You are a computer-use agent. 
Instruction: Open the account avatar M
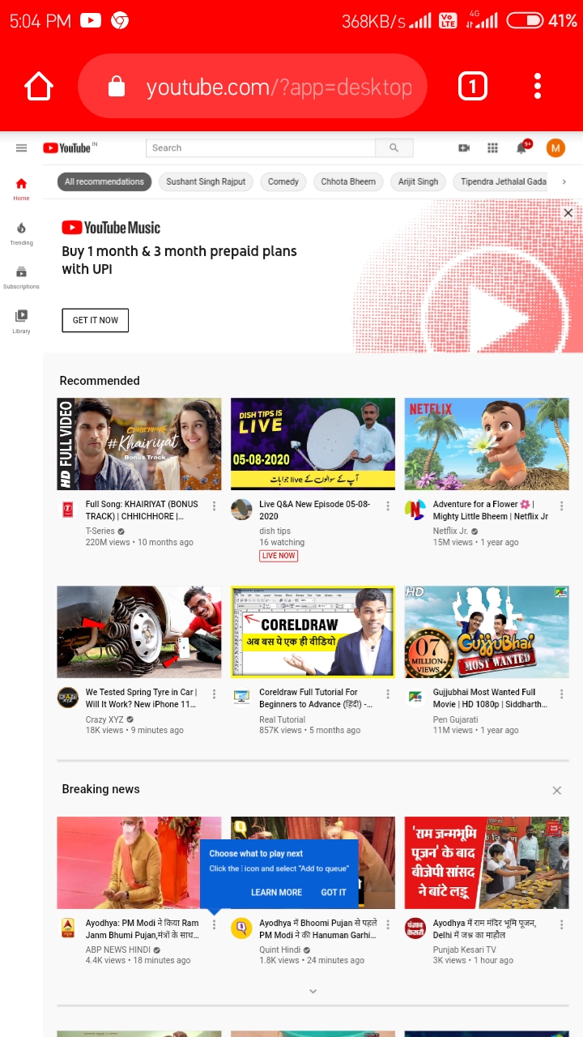click(555, 147)
